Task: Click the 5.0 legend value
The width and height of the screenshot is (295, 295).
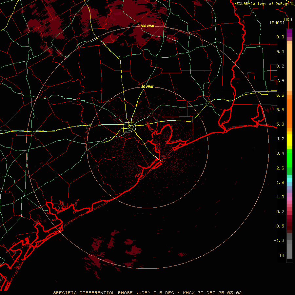Action: click(x=280, y=124)
